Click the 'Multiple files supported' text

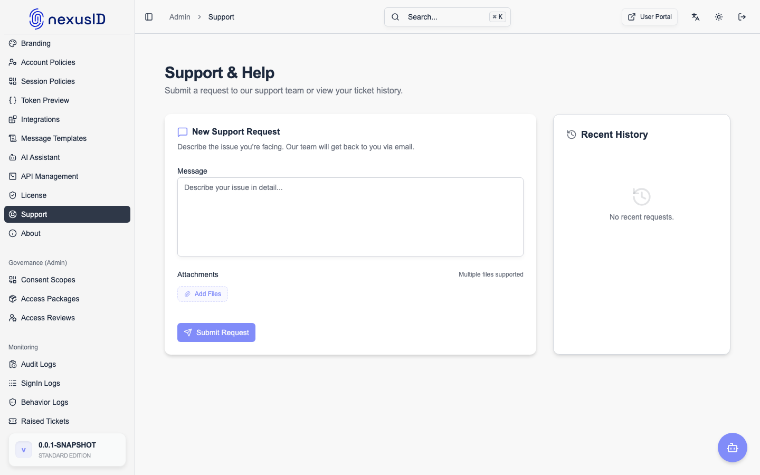pos(491,274)
